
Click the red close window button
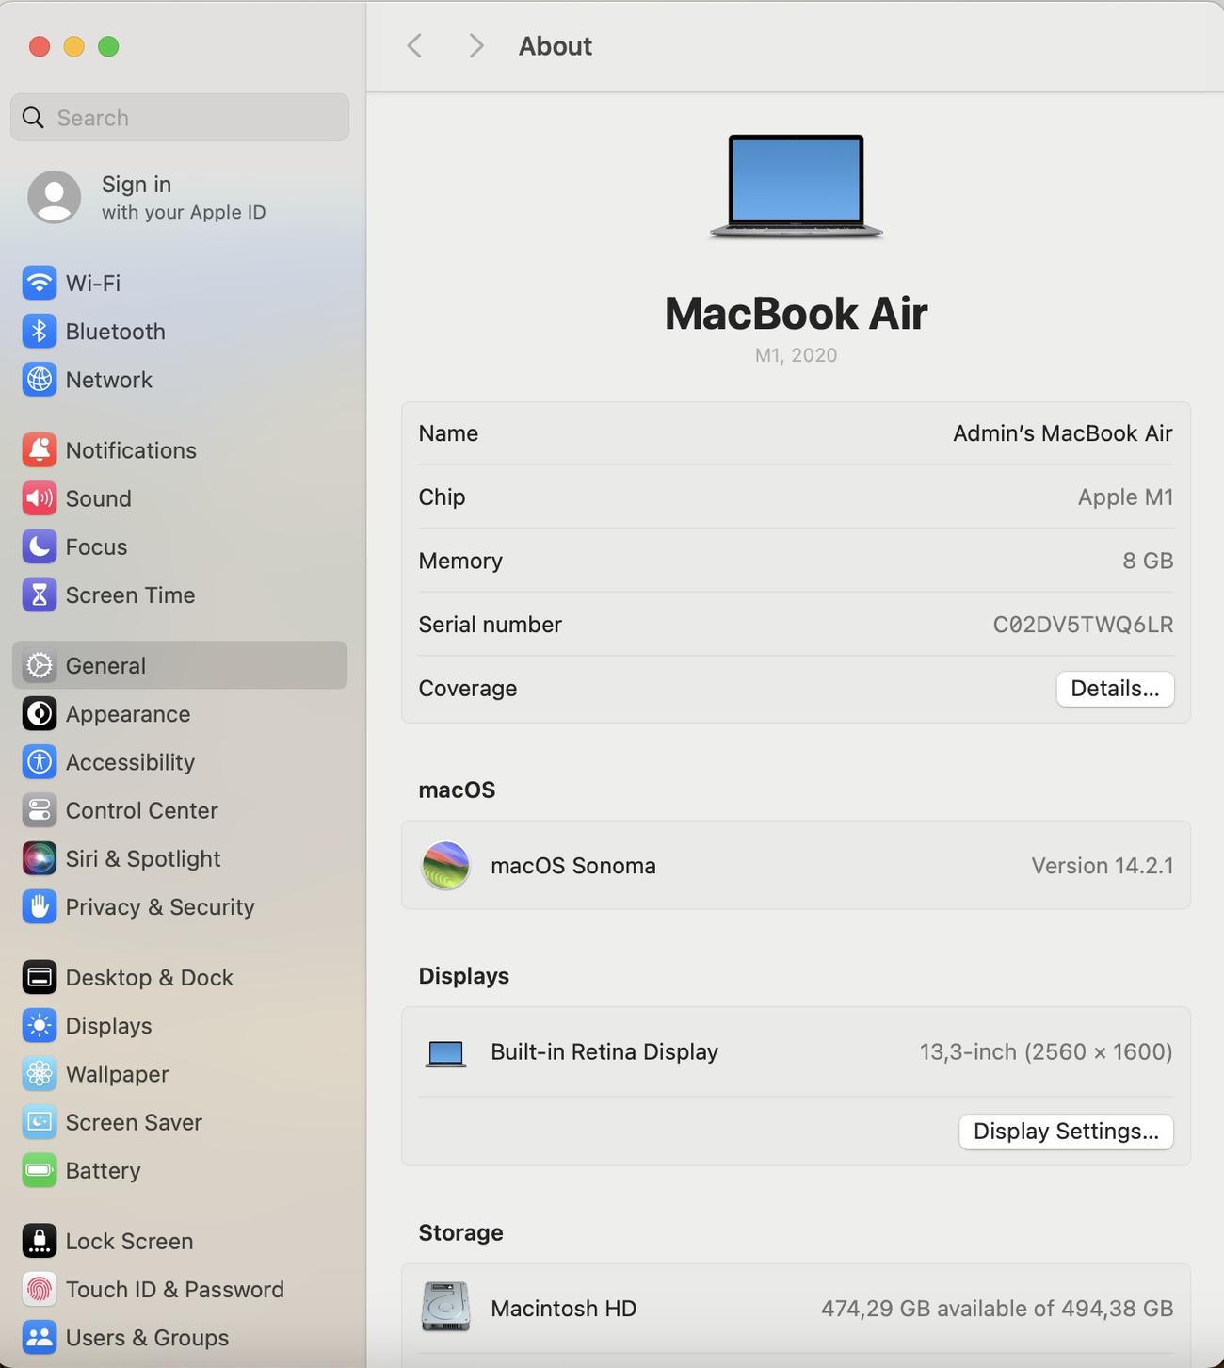[x=40, y=46]
